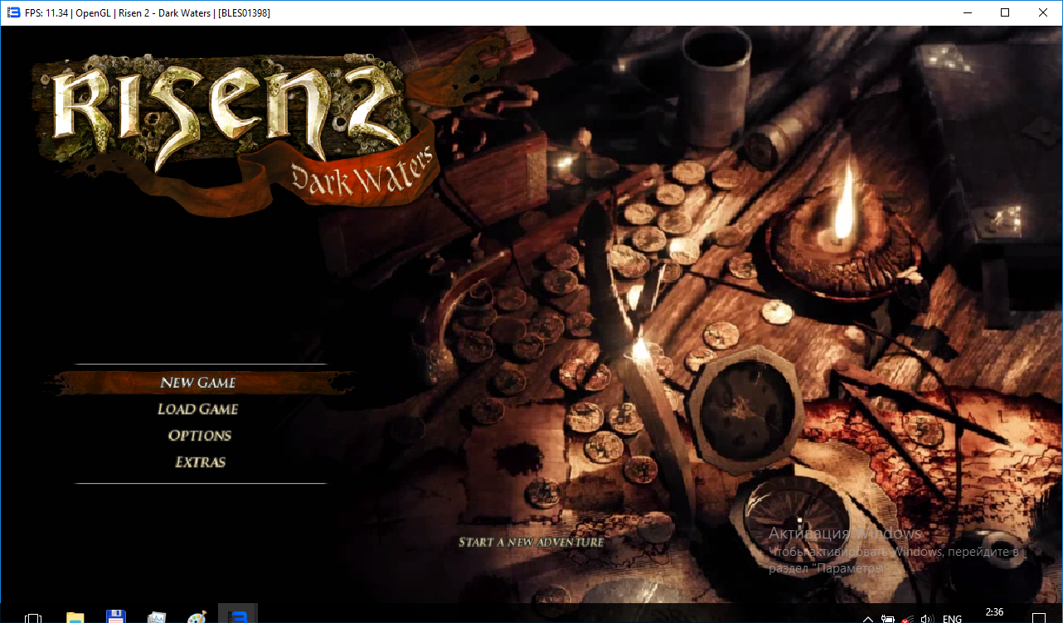Switch the ENG input language
This screenshot has height=623, width=1063.
click(x=953, y=619)
